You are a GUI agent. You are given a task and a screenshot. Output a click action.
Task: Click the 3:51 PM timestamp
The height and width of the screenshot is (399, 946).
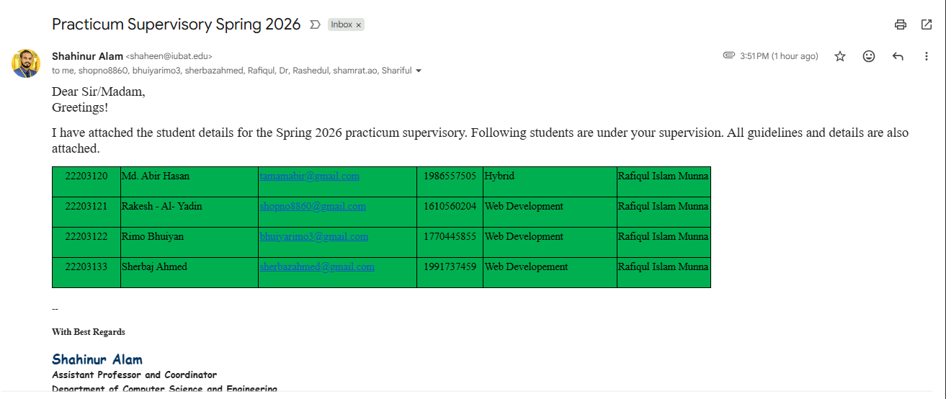tap(779, 56)
